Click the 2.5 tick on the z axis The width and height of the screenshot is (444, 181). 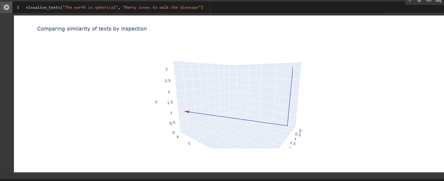pos(168,81)
